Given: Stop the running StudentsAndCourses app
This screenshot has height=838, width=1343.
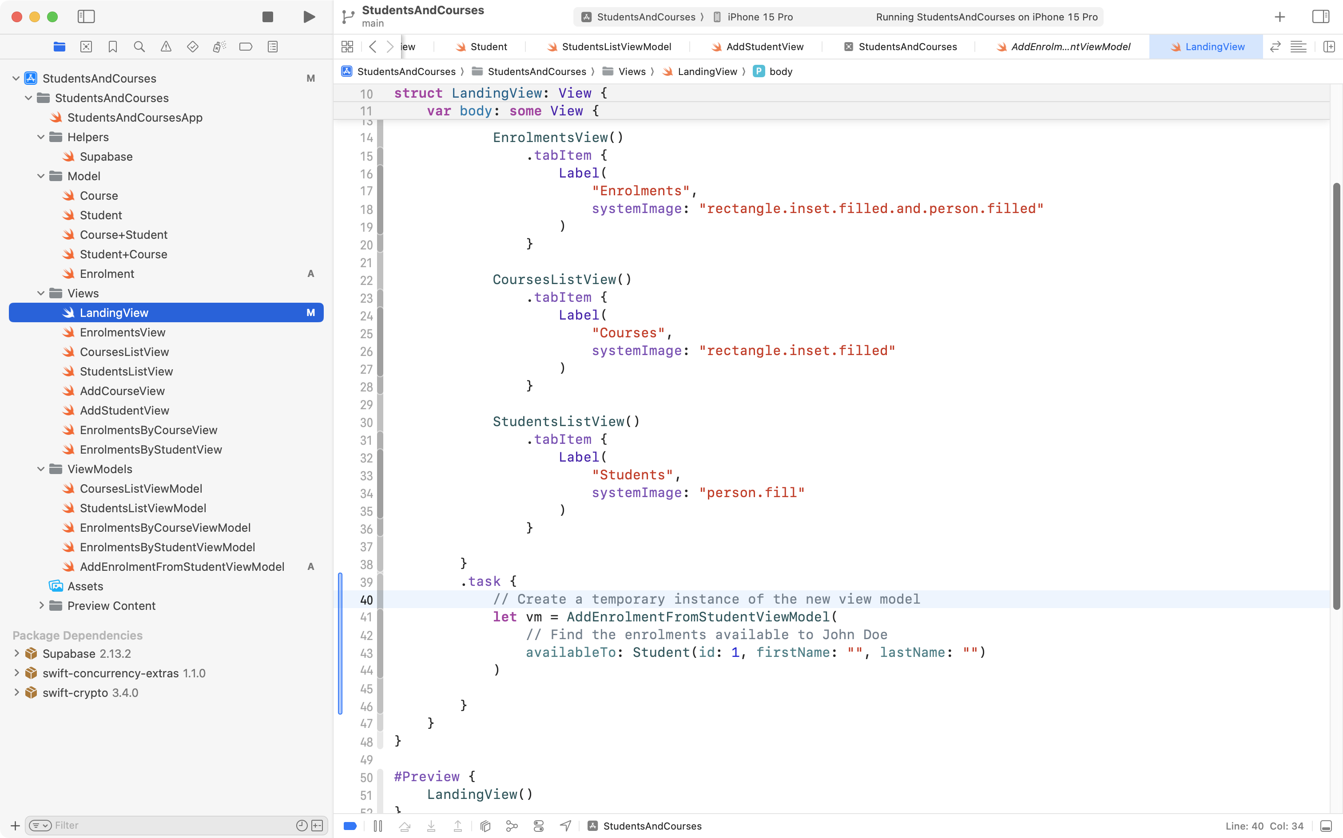Looking at the screenshot, I should coord(268,16).
